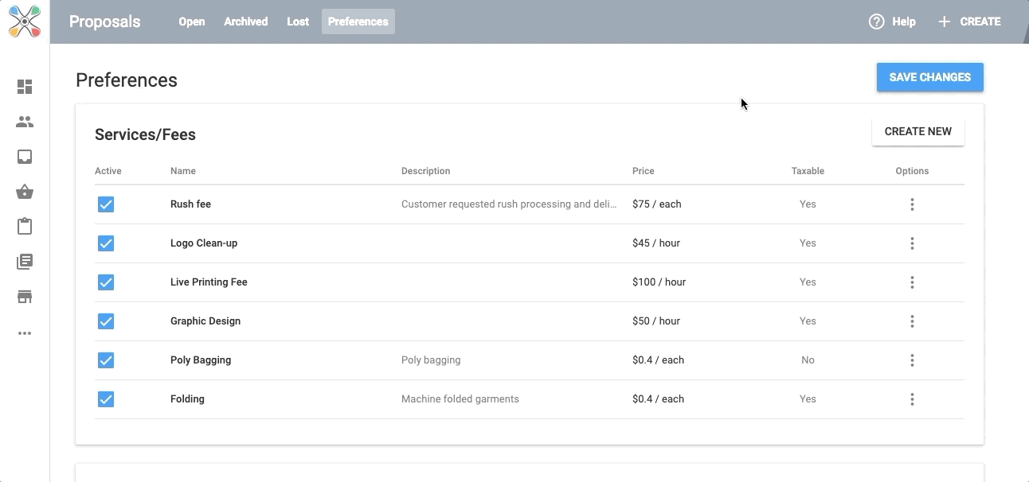Show more sidebar items via ellipsis
1029x482 pixels.
(x=25, y=333)
